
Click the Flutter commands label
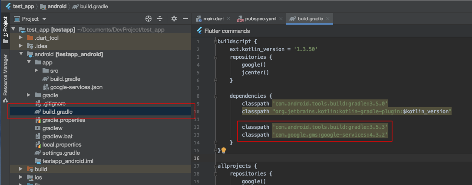[227, 31]
